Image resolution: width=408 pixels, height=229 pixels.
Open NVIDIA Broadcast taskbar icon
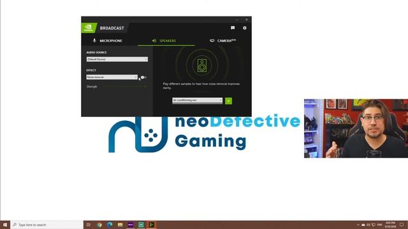point(151,225)
